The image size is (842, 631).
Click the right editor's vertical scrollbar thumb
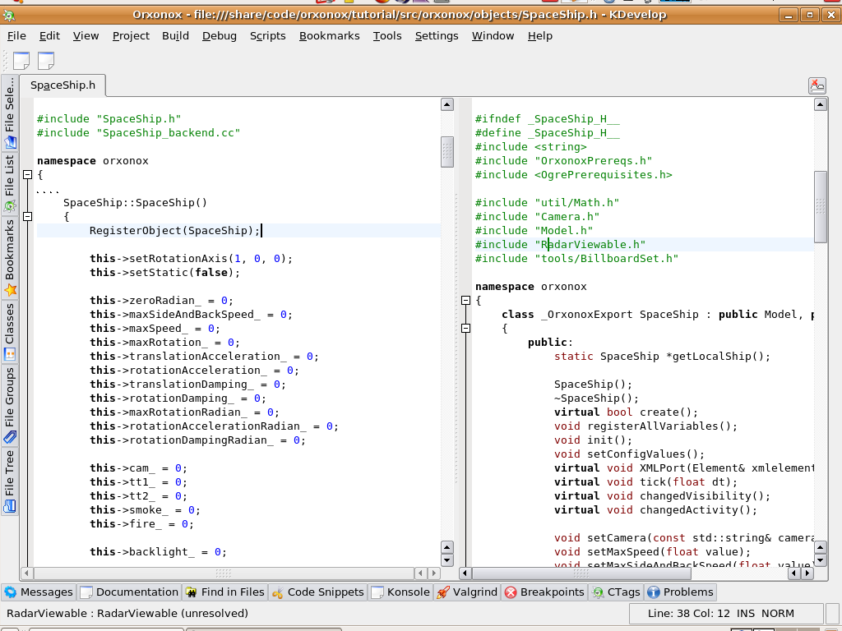(820, 206)
